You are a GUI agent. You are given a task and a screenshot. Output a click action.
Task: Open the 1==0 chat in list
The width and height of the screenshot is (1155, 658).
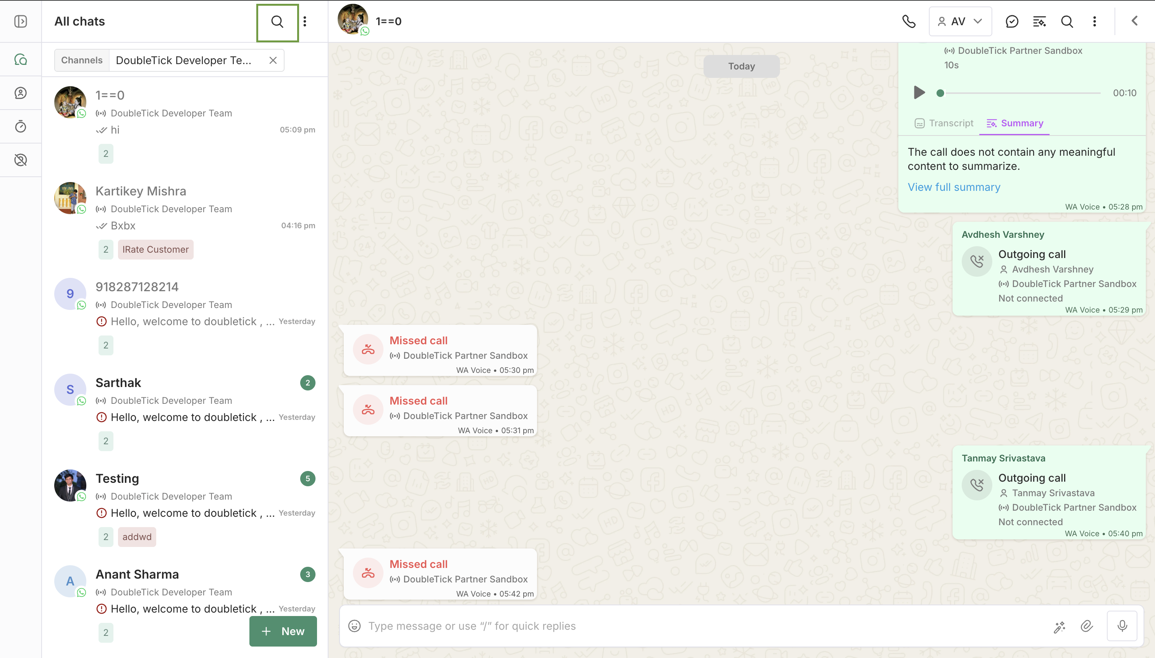(x=184, y=124)
